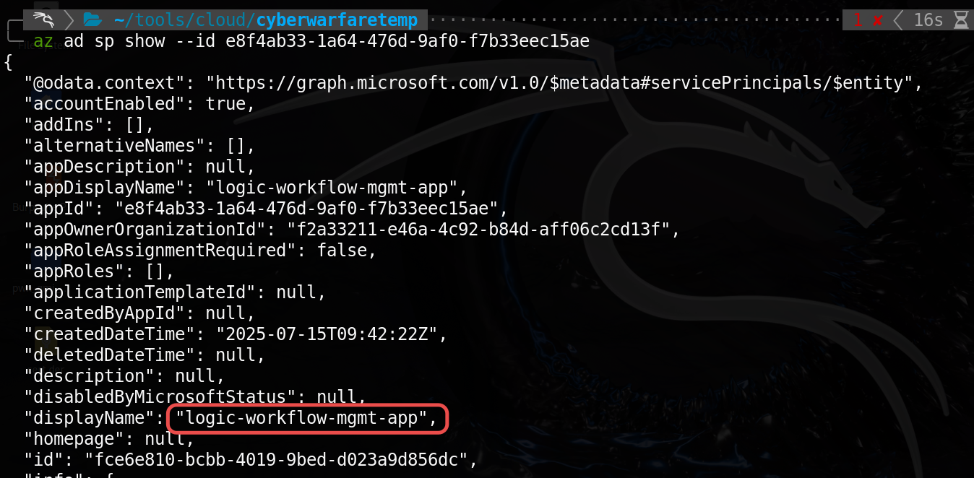The height and width of the screenshot is (478, 974).
Task: Click the 16s command duration indicator
Action: point(928,19)
